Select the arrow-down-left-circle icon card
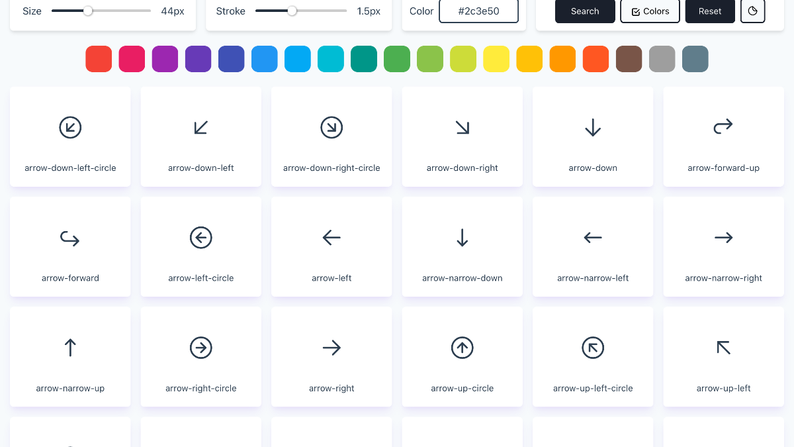This screenshot has height=447, width=794. (x=70, y=136)
